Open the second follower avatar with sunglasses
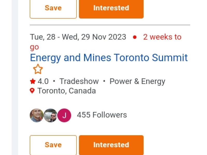207x155 pixels. click(50, 115)
